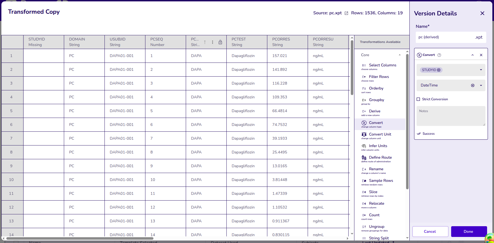Open the column selection dropdown arrow
494x243 pixels.
tap(481, 70)
